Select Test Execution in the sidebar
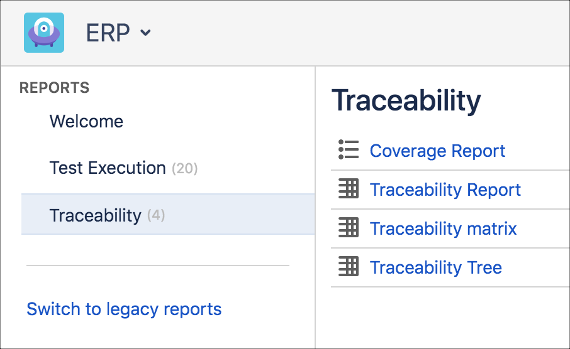 (x=108, y=168)
